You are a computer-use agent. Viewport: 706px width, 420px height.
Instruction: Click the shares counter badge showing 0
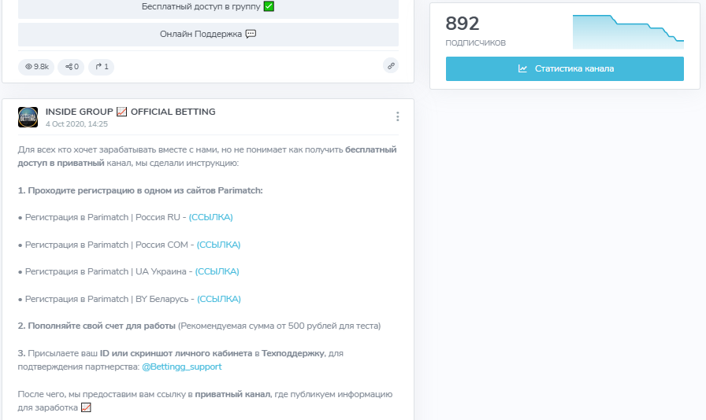coord(72,67)
